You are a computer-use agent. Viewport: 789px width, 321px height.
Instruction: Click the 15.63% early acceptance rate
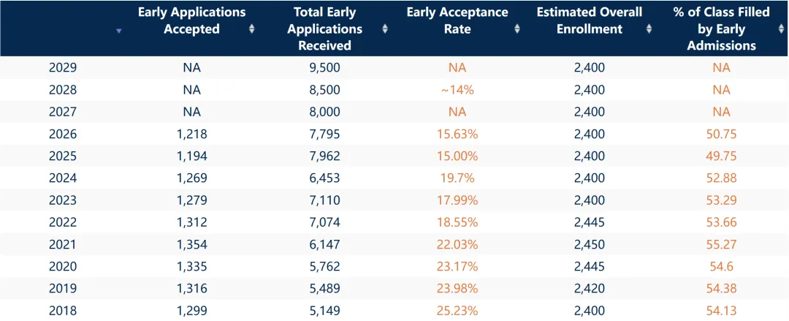pos(457,134)
